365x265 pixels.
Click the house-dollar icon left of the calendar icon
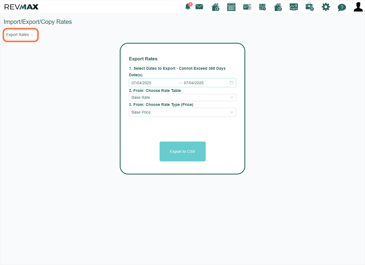215,7
